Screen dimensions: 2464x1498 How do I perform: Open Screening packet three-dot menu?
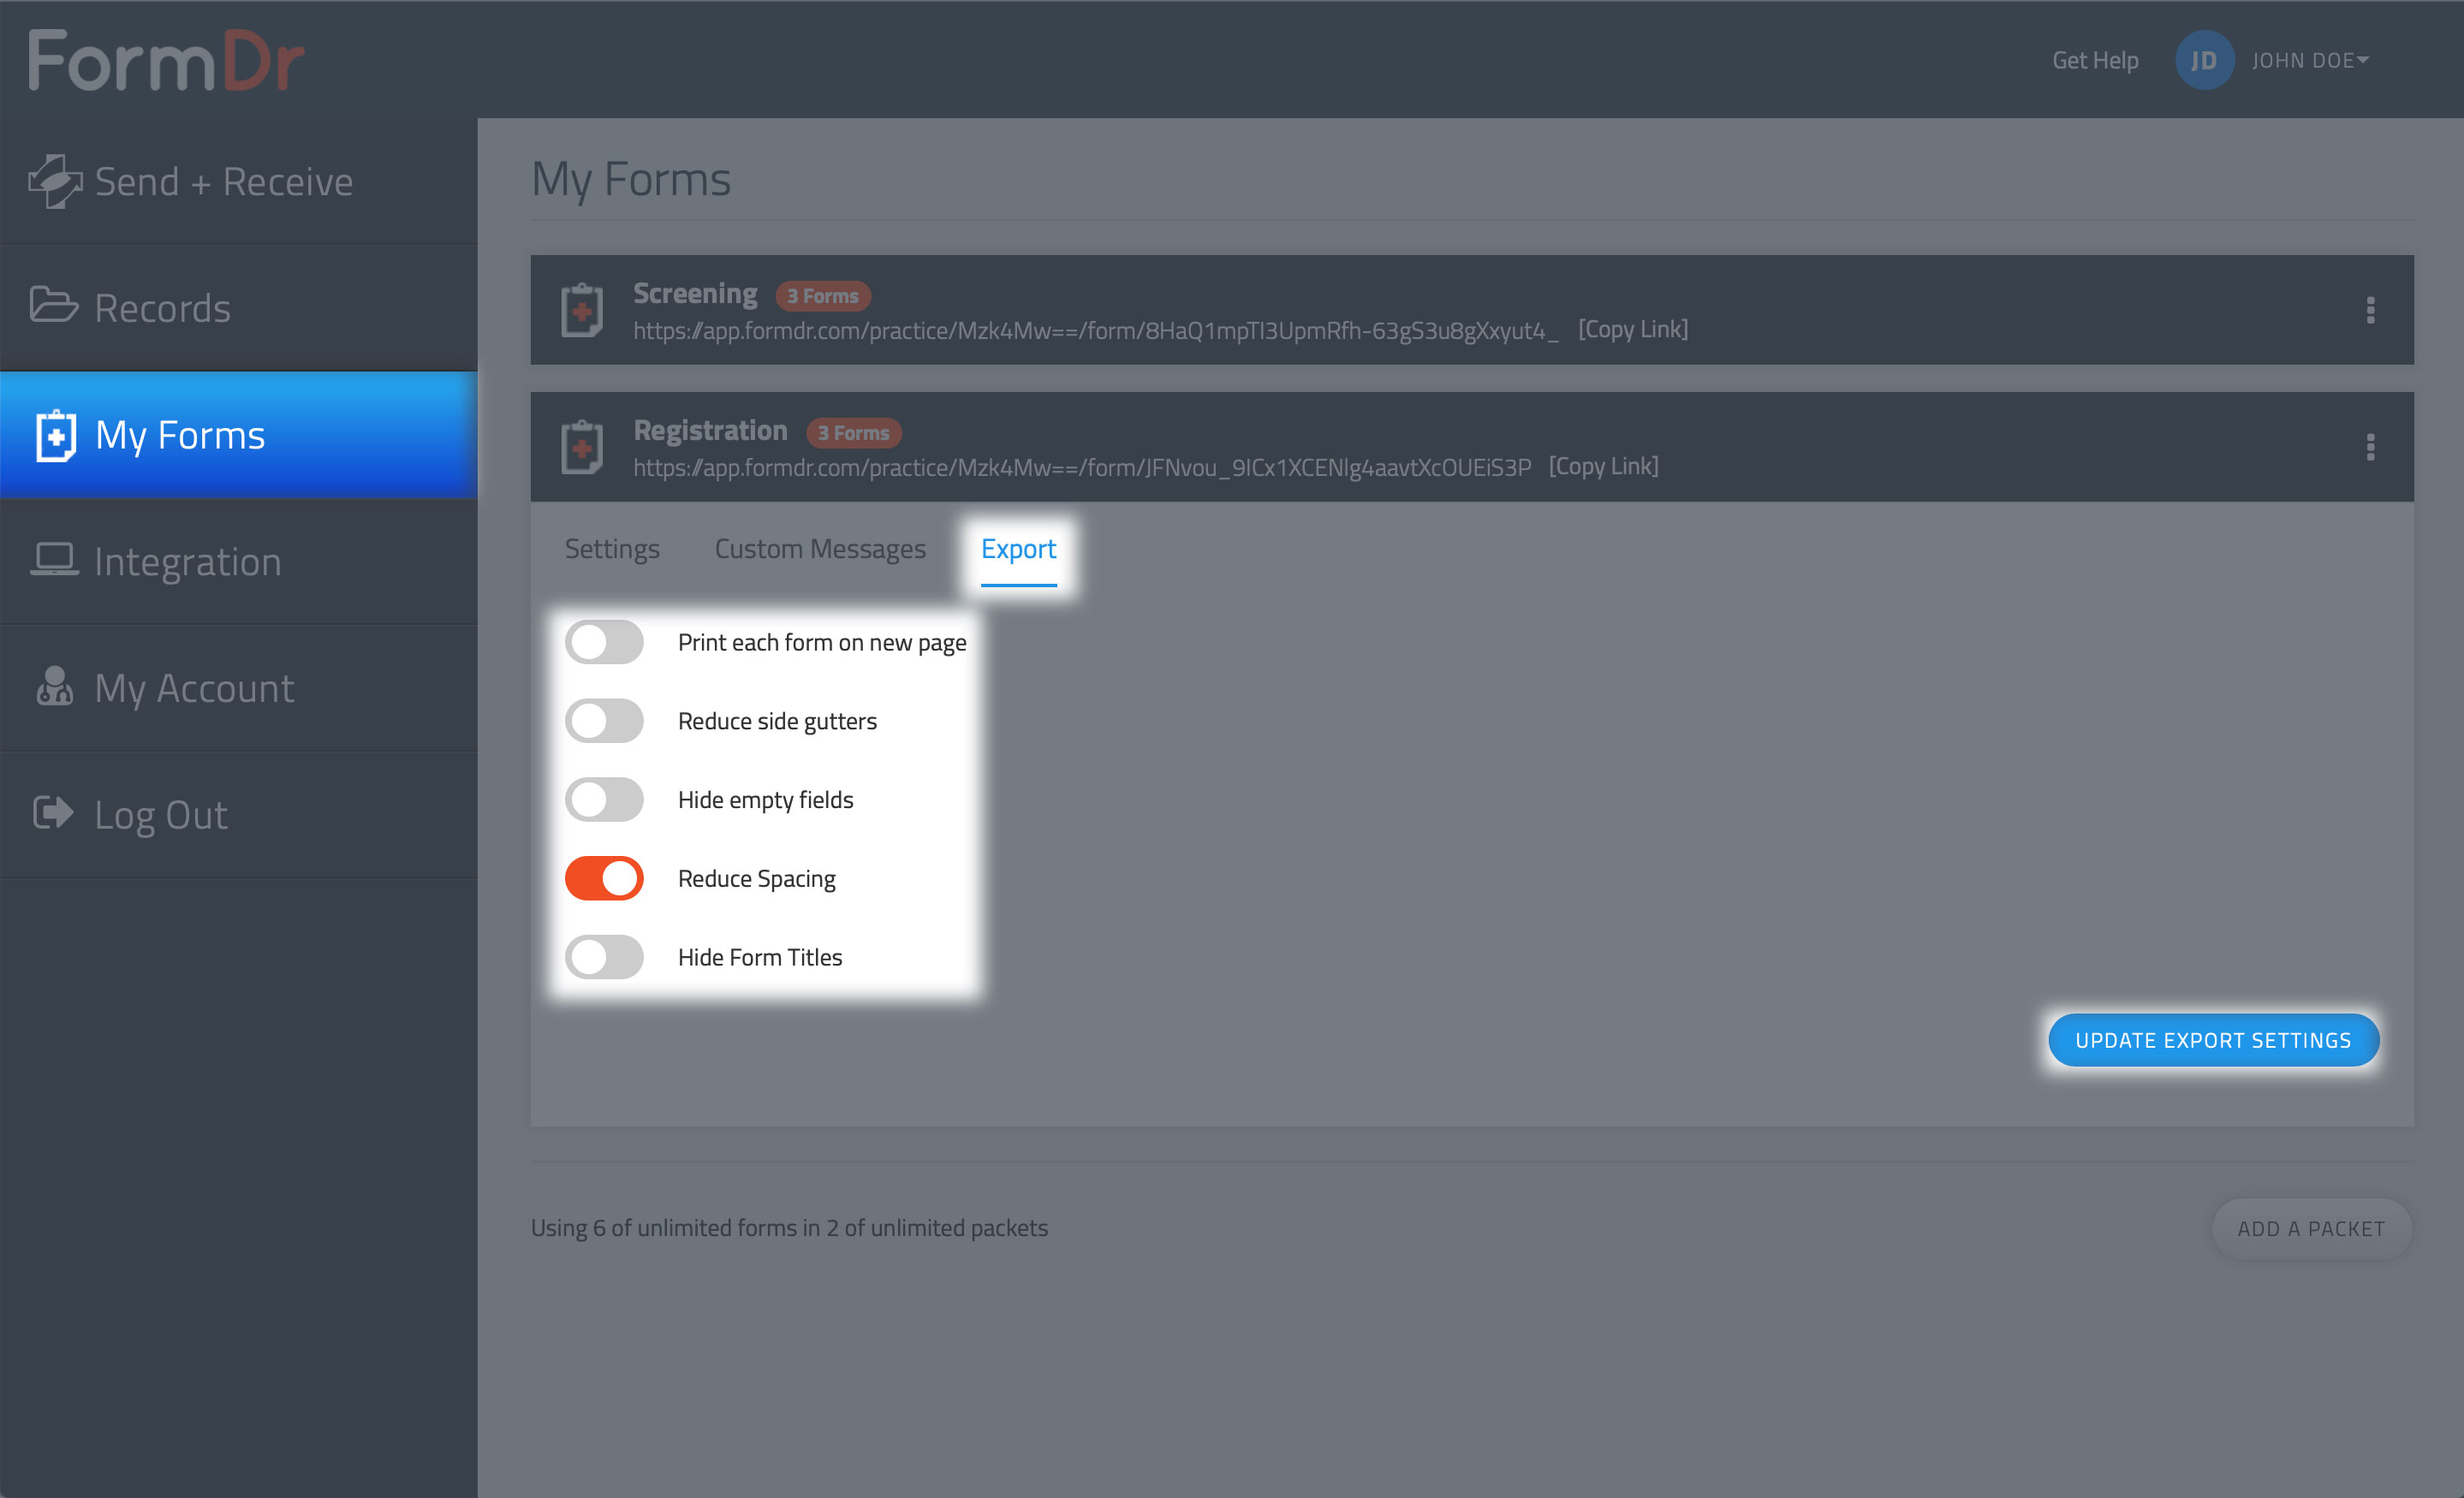coord(2369,311)
